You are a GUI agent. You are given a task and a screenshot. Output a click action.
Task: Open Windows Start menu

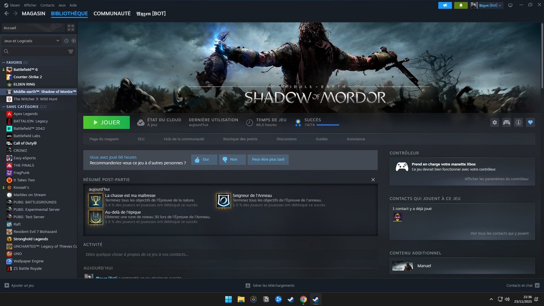[x=228, y=299]
